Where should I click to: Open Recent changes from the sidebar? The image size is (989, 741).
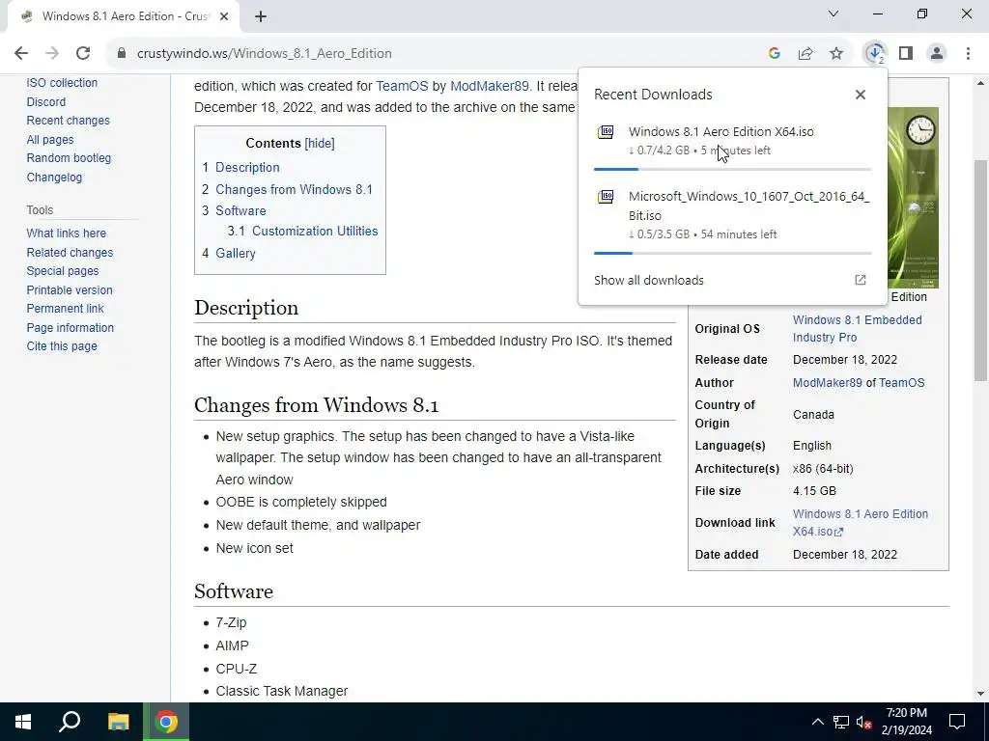click(69, 121)
